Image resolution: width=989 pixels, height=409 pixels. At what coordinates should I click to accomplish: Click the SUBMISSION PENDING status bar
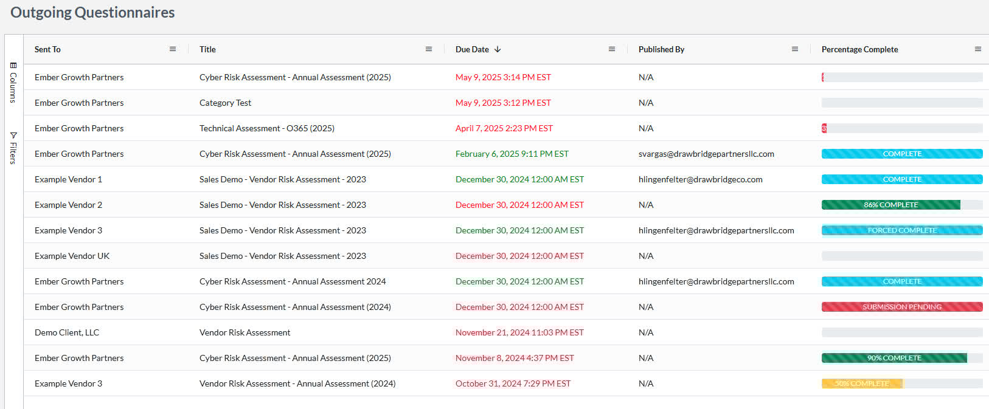(x=901, y=307)
